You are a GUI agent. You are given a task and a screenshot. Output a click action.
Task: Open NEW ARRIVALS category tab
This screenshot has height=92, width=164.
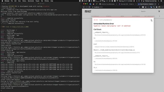click(x=95, y=16)
